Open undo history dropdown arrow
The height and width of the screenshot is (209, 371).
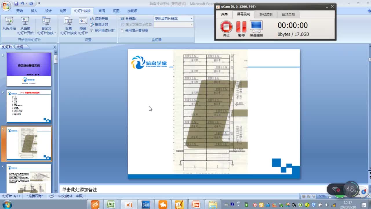(26, 4)
